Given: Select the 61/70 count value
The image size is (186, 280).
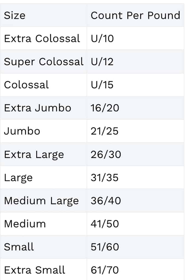Looking at the screenshot, I should coord(105,270).
